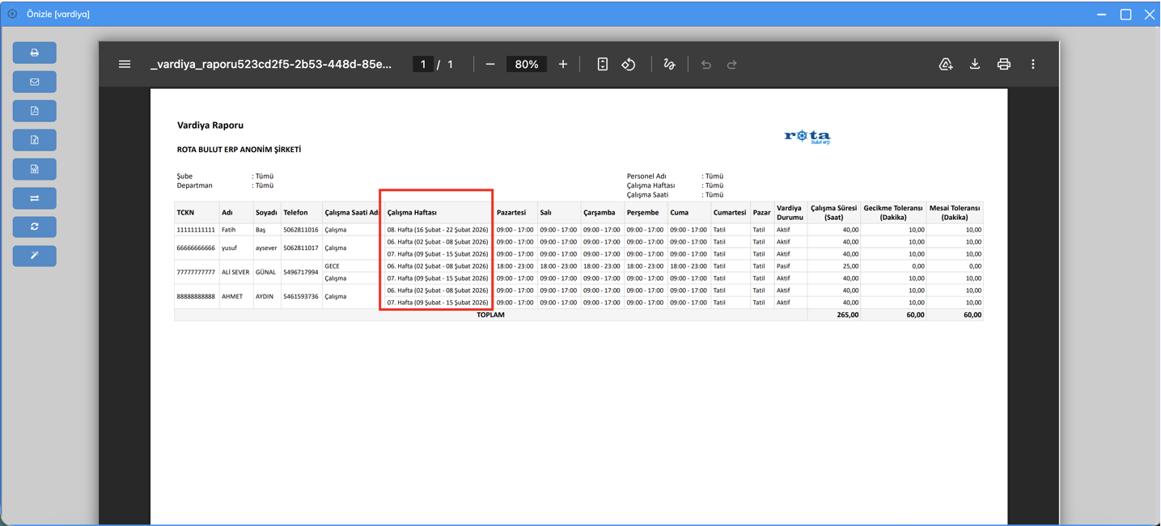
Task: Rotate the document with the rotate icon
Action: point(629,64)
